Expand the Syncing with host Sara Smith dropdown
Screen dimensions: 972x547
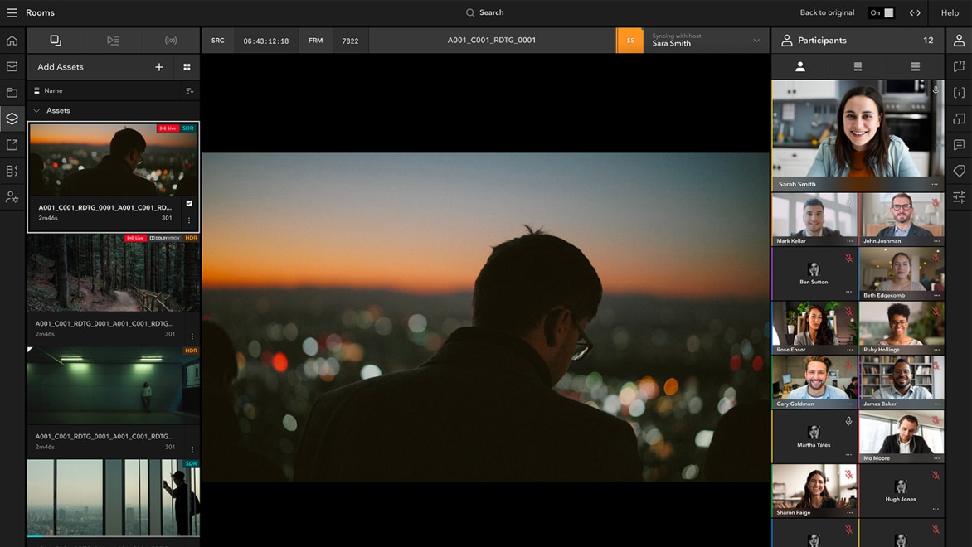click(x=756, y=41)
